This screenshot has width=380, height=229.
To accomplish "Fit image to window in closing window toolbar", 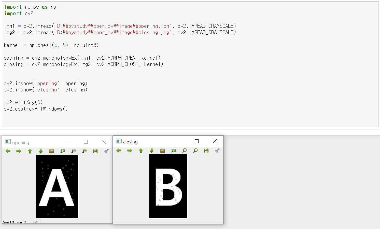I will 174,151.
